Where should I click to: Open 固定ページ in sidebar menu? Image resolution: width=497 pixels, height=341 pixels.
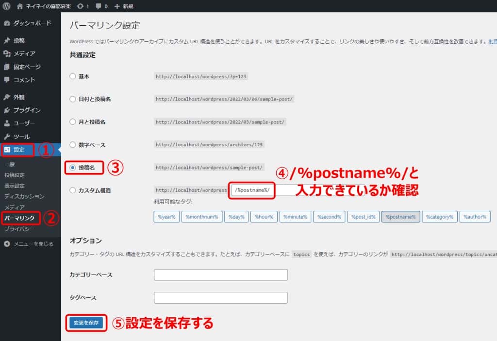27,67
